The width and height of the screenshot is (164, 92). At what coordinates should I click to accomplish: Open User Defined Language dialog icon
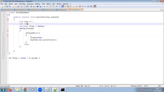coord(65,6)
